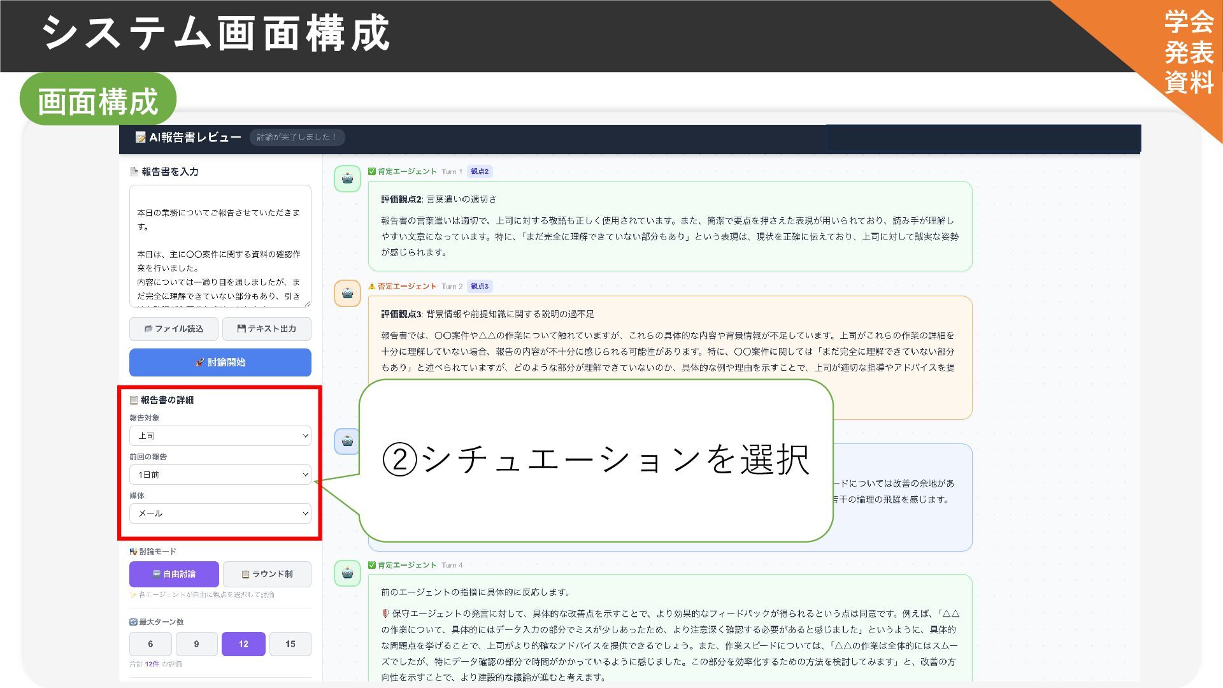This screenshot has height=688, width=1223.
Task: Click the AI報告書レビュー notepad icon
Action: (x=140, y=138)
